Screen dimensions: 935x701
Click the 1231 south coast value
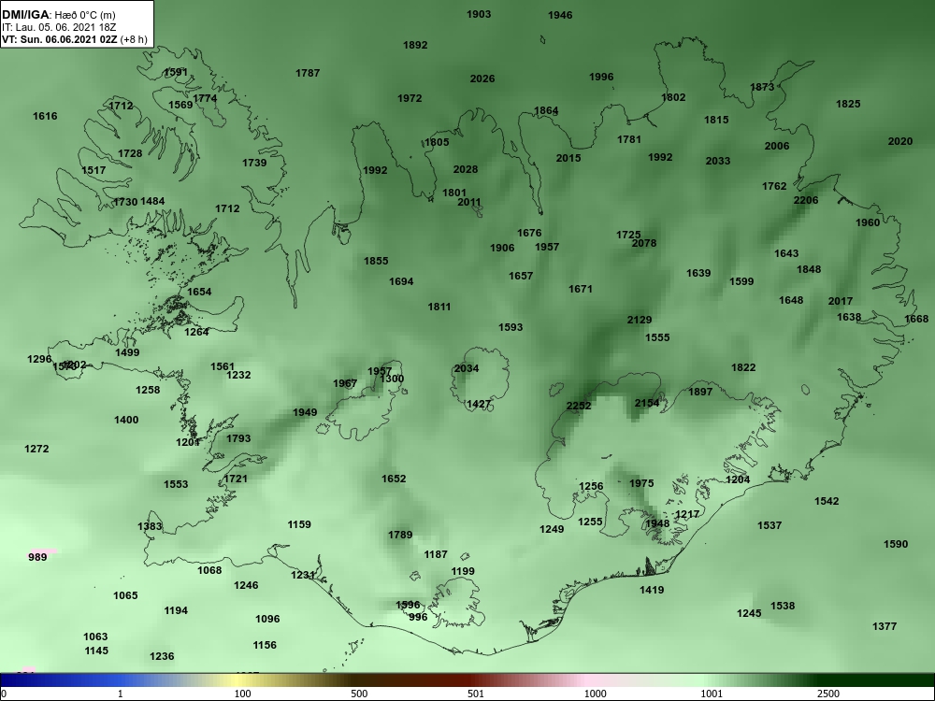click(x=303, y=575)
